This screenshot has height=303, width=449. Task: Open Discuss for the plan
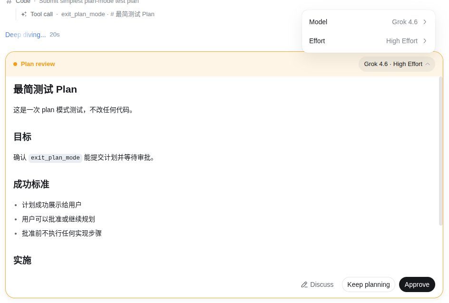[317, 284]
